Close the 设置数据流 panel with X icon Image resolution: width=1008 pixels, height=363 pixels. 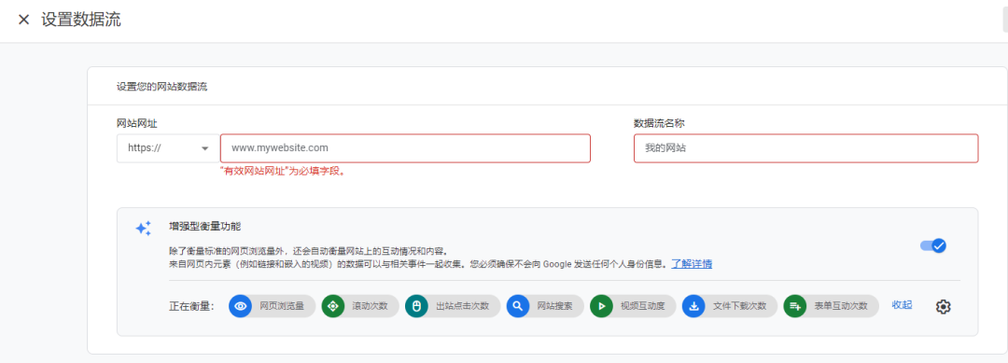23,20
